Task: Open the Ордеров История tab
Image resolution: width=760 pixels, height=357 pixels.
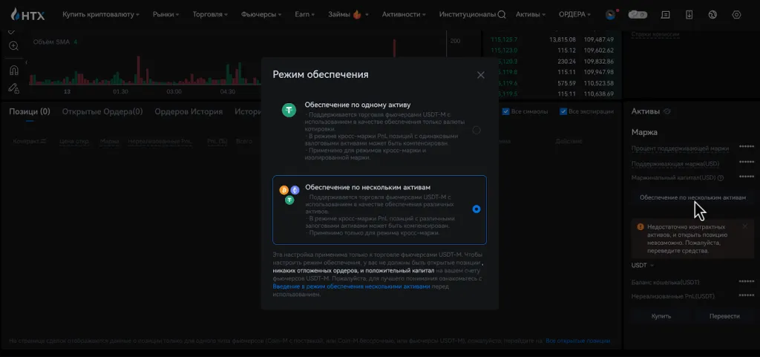Action: pyautogui.click(x=189, y=112)
